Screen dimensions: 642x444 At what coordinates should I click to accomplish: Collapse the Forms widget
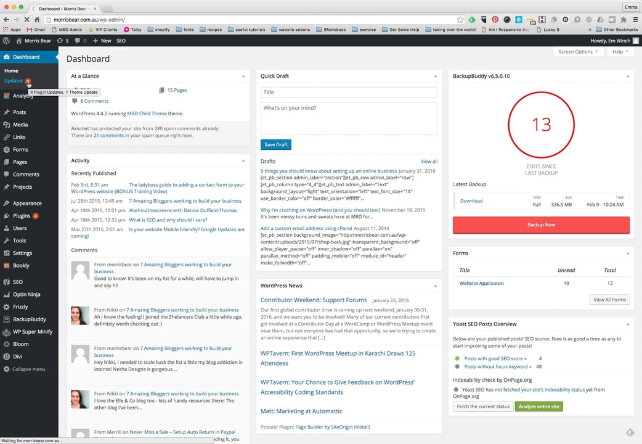click(628, 253)
